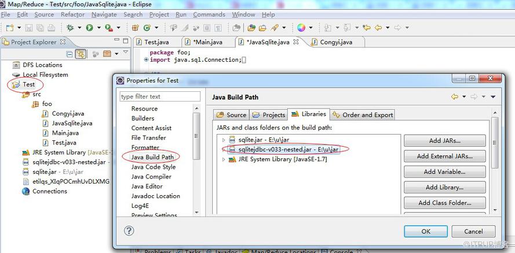Click the Open Task folder icon
This screenshot has width=515, height=253.
(262, 28)
